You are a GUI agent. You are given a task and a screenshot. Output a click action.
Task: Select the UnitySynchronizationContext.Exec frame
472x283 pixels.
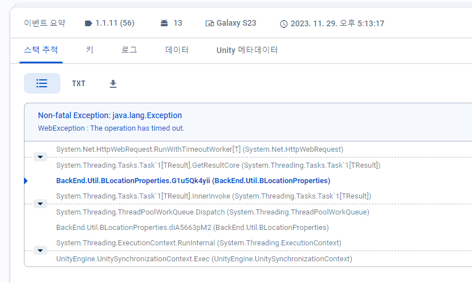[204, 259]
